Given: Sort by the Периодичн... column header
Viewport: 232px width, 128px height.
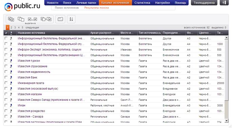Looking at the screenshot, I should pyautogui.click(x=174, y=33).
